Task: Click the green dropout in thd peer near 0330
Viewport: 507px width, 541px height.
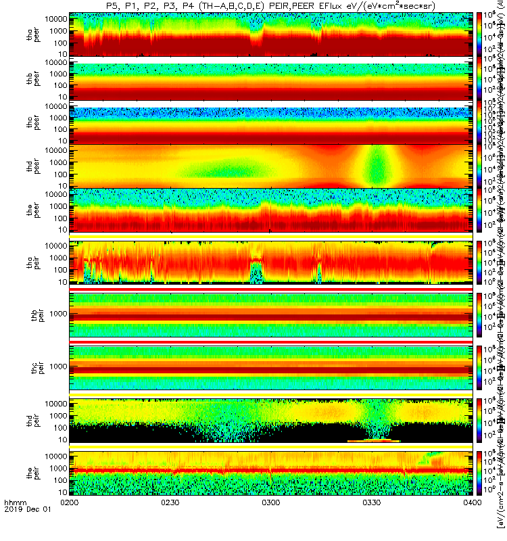Action: pyautogui.click(x=376, y=167)
